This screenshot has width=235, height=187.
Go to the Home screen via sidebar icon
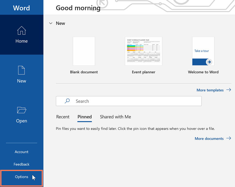[x=21, y=31]
